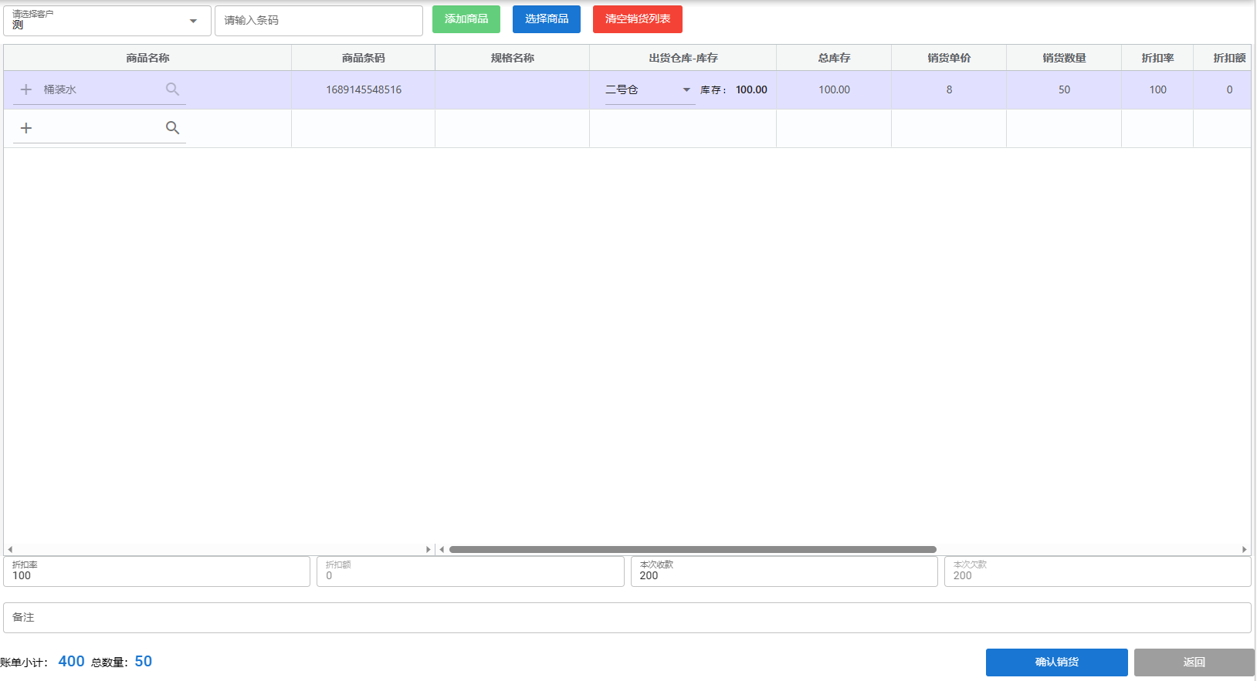Click the search magnifier in the empty row
Image resolution: width=1257 pixels, height=681 pixels.
[x=172, y=128]
